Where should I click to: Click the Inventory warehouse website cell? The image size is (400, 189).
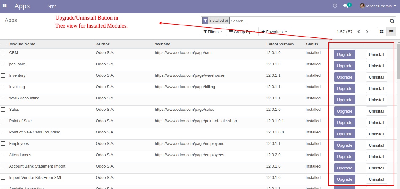click(190, 75)
